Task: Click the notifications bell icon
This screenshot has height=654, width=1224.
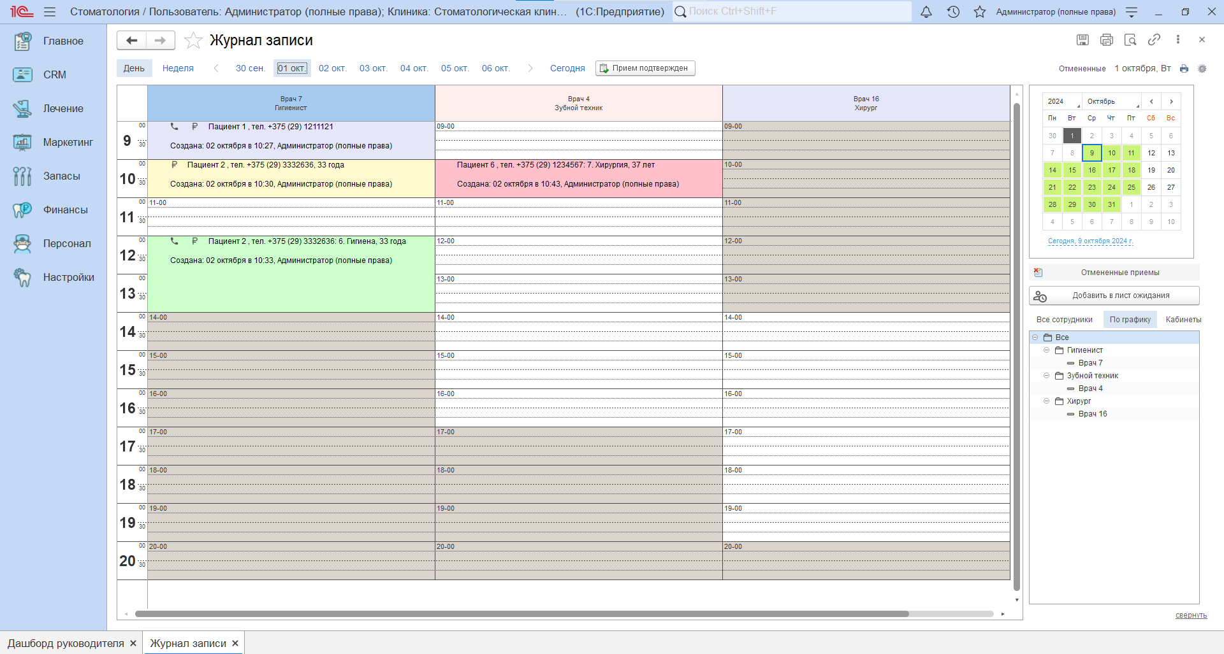Action: click(x=926, y=11)
